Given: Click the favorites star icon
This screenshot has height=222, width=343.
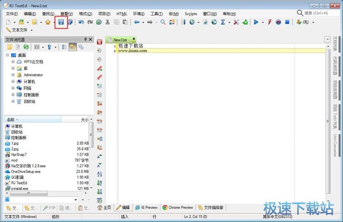Looking at the screenshot, I should pyautogui.click(x=48, y=22).
